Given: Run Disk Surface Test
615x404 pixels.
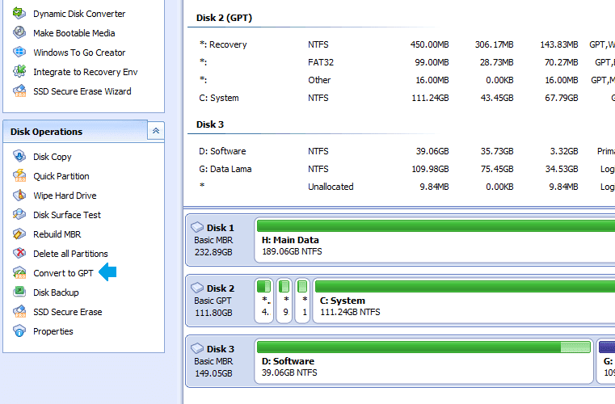Looking at the screenshot, I should [67, 215].
